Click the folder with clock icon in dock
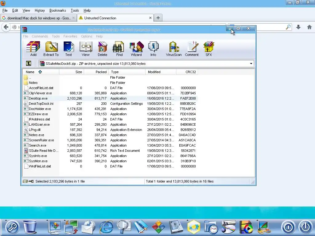 click(x=211, y=227)
